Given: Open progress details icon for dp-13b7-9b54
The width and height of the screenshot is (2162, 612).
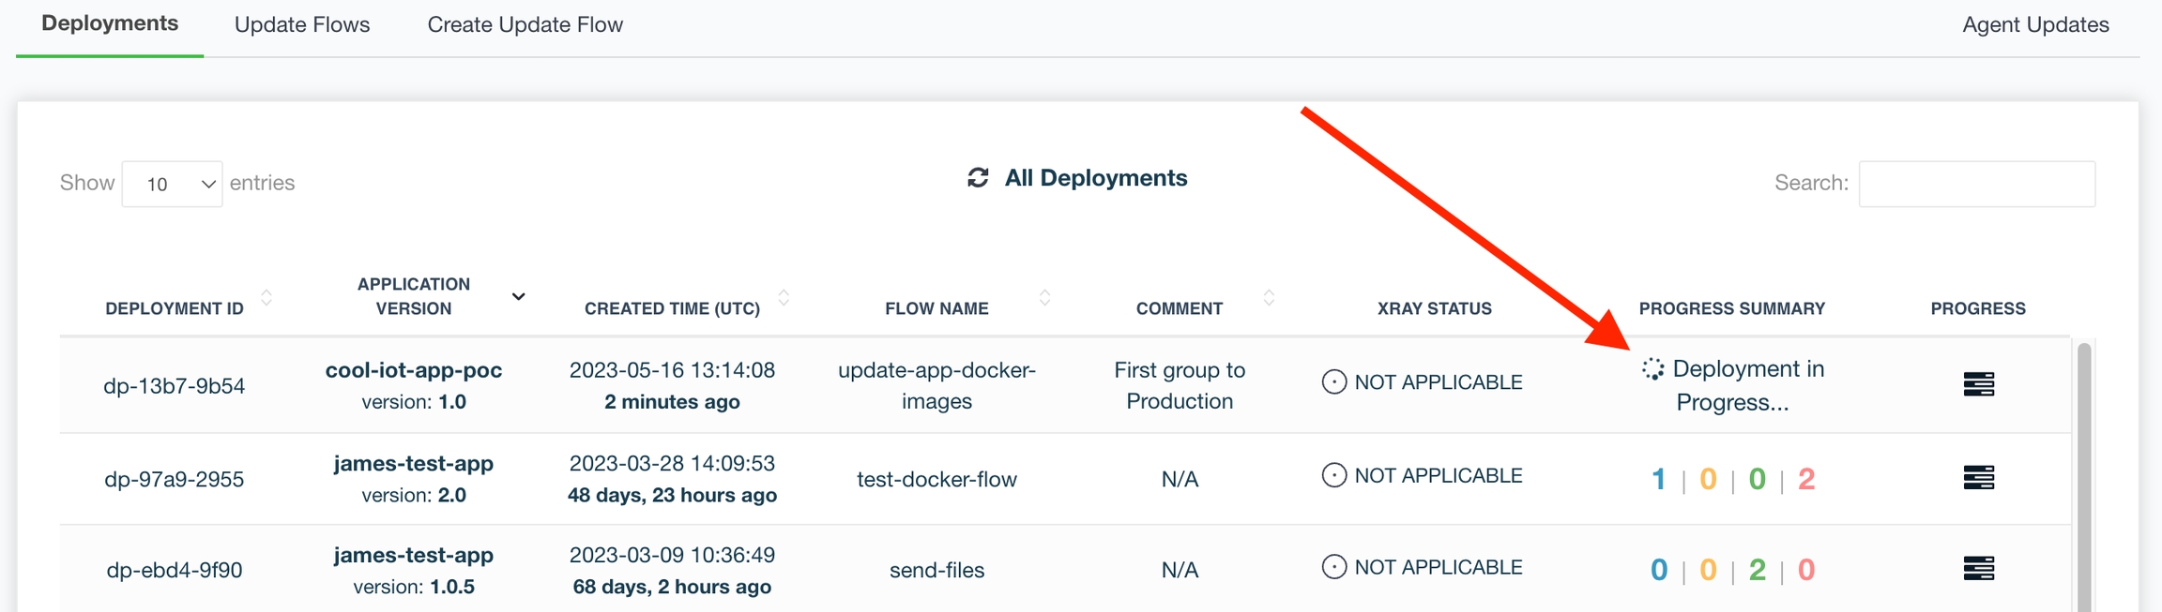Looking at the screenshot, I should [x=1978, y=384].
